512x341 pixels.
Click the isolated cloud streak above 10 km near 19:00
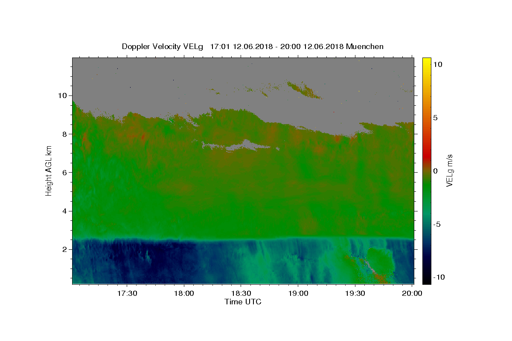304,90
